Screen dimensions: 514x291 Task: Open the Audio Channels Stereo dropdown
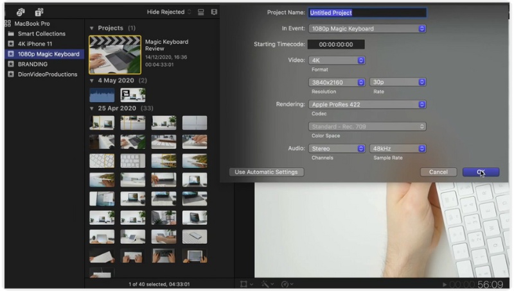point(337,149)
